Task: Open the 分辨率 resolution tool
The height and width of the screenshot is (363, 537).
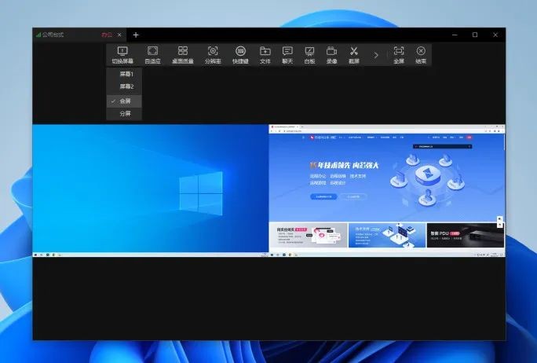Action: coord(213,55)
